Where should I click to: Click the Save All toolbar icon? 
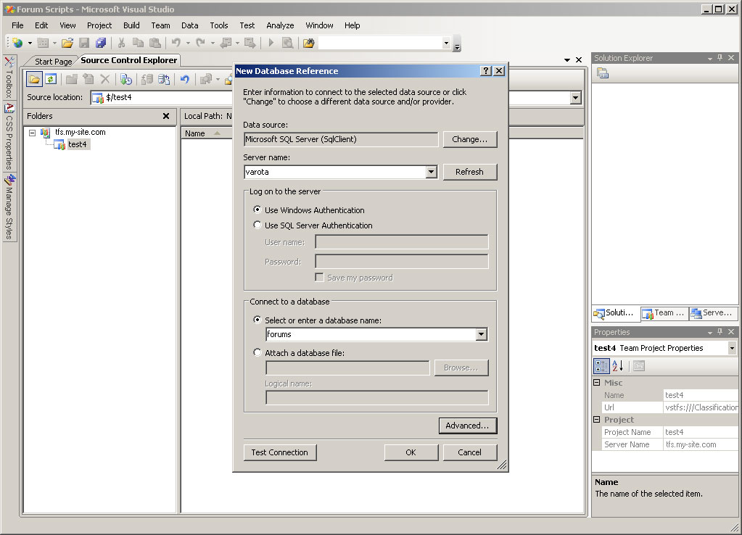(x=100, y=43)
